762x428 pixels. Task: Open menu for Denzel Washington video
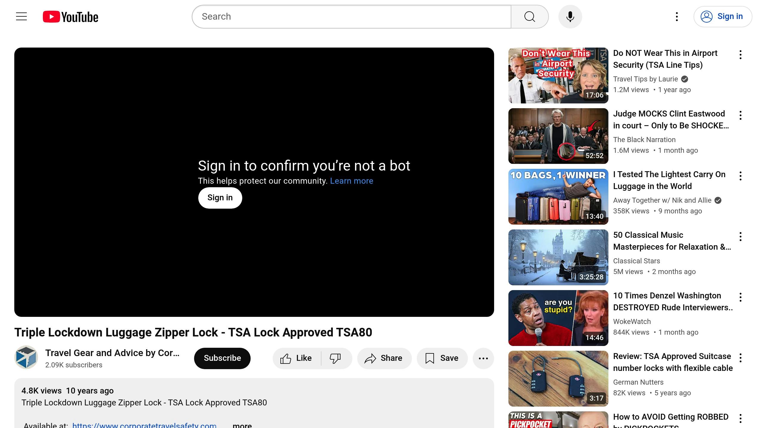point(740,297)
